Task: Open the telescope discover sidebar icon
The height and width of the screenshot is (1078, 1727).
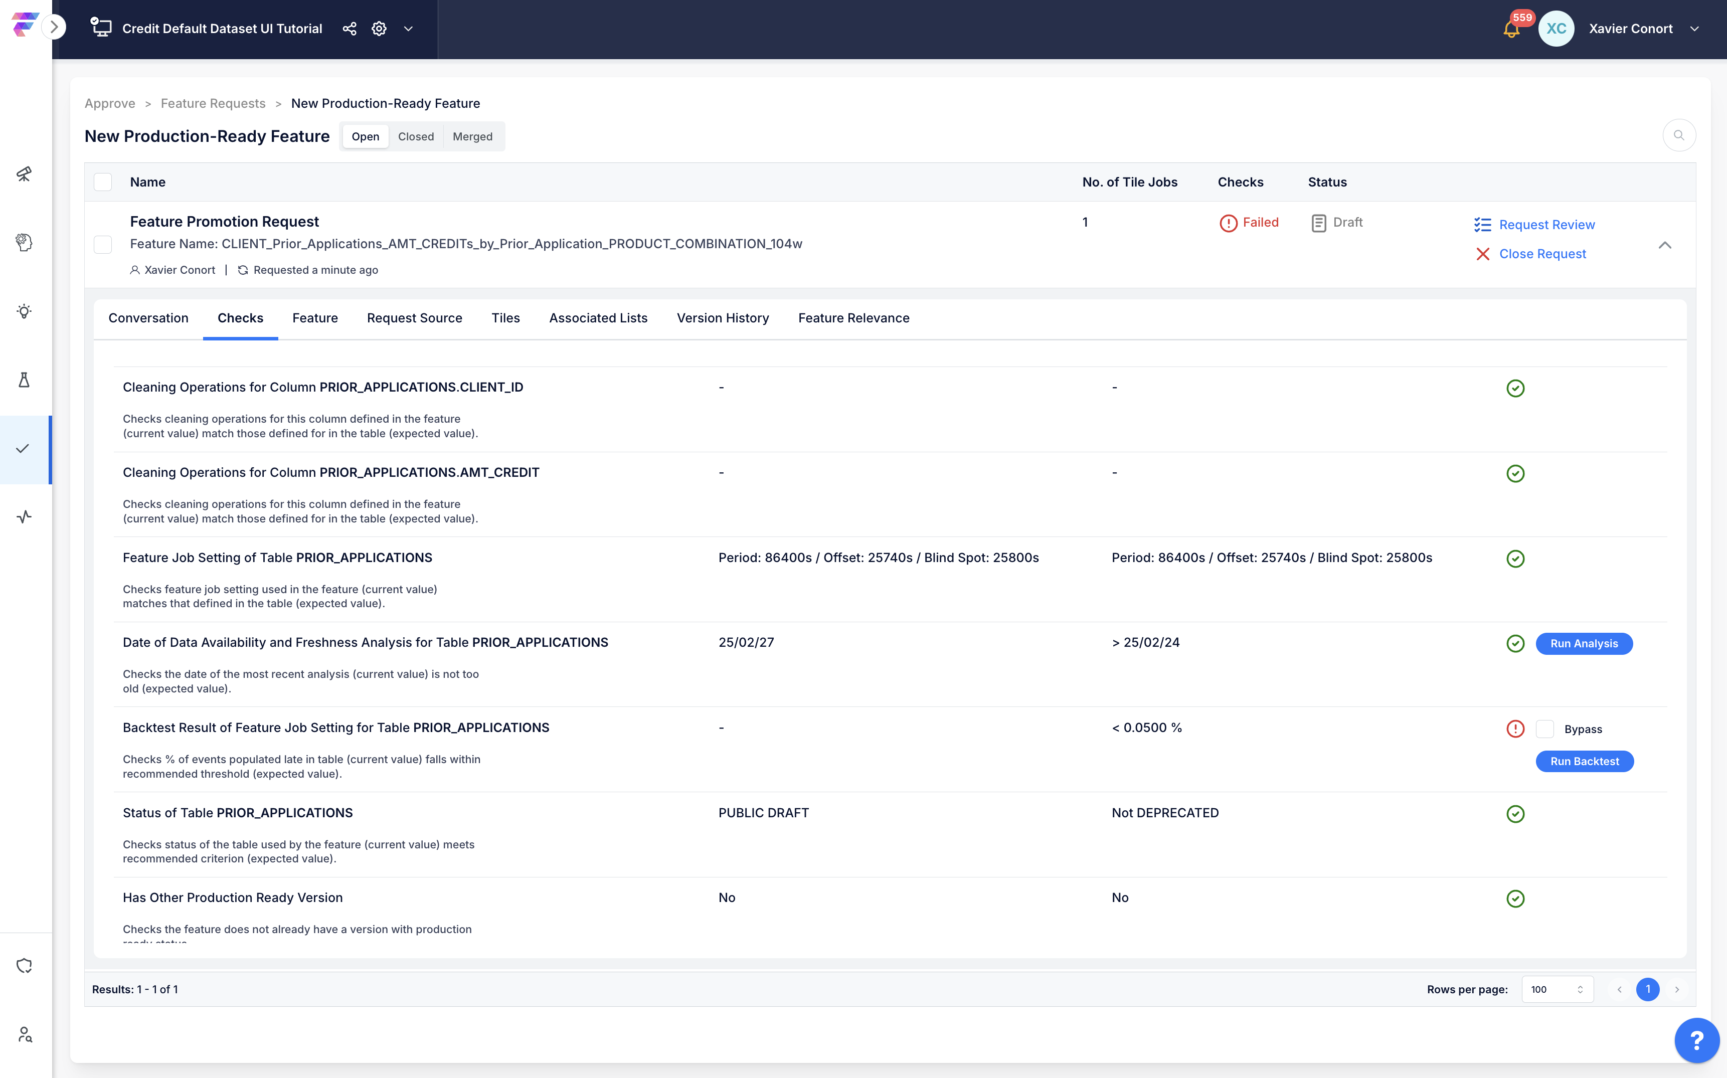Action: point(24,173)
